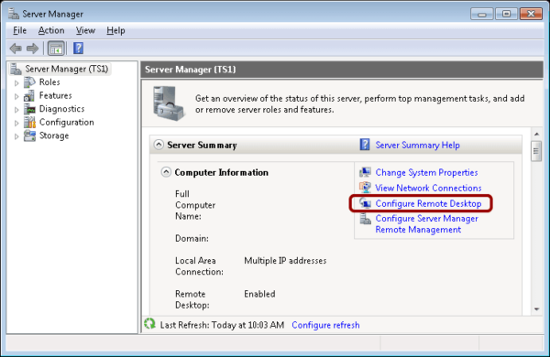
Task: Open the Help menu
Action: click(115, 30)
